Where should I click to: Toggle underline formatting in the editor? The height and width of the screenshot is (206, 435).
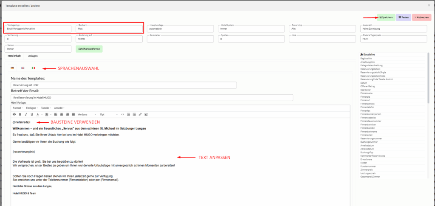coord(31,114)
